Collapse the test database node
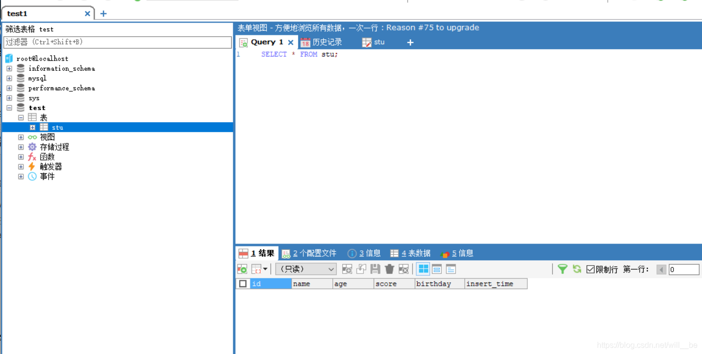The image size is (702, 354). 9,108
